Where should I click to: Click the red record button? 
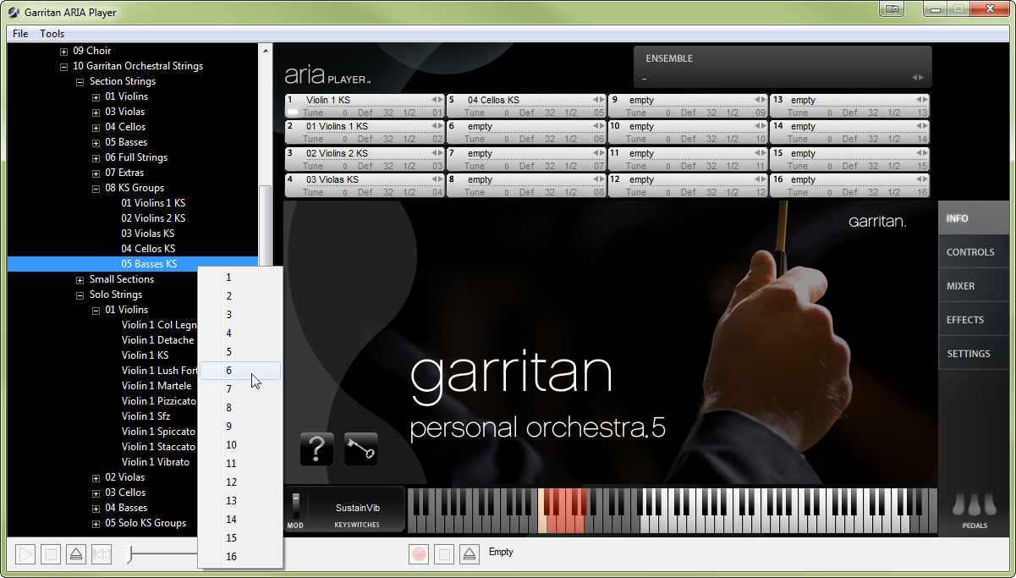(419, 554)
